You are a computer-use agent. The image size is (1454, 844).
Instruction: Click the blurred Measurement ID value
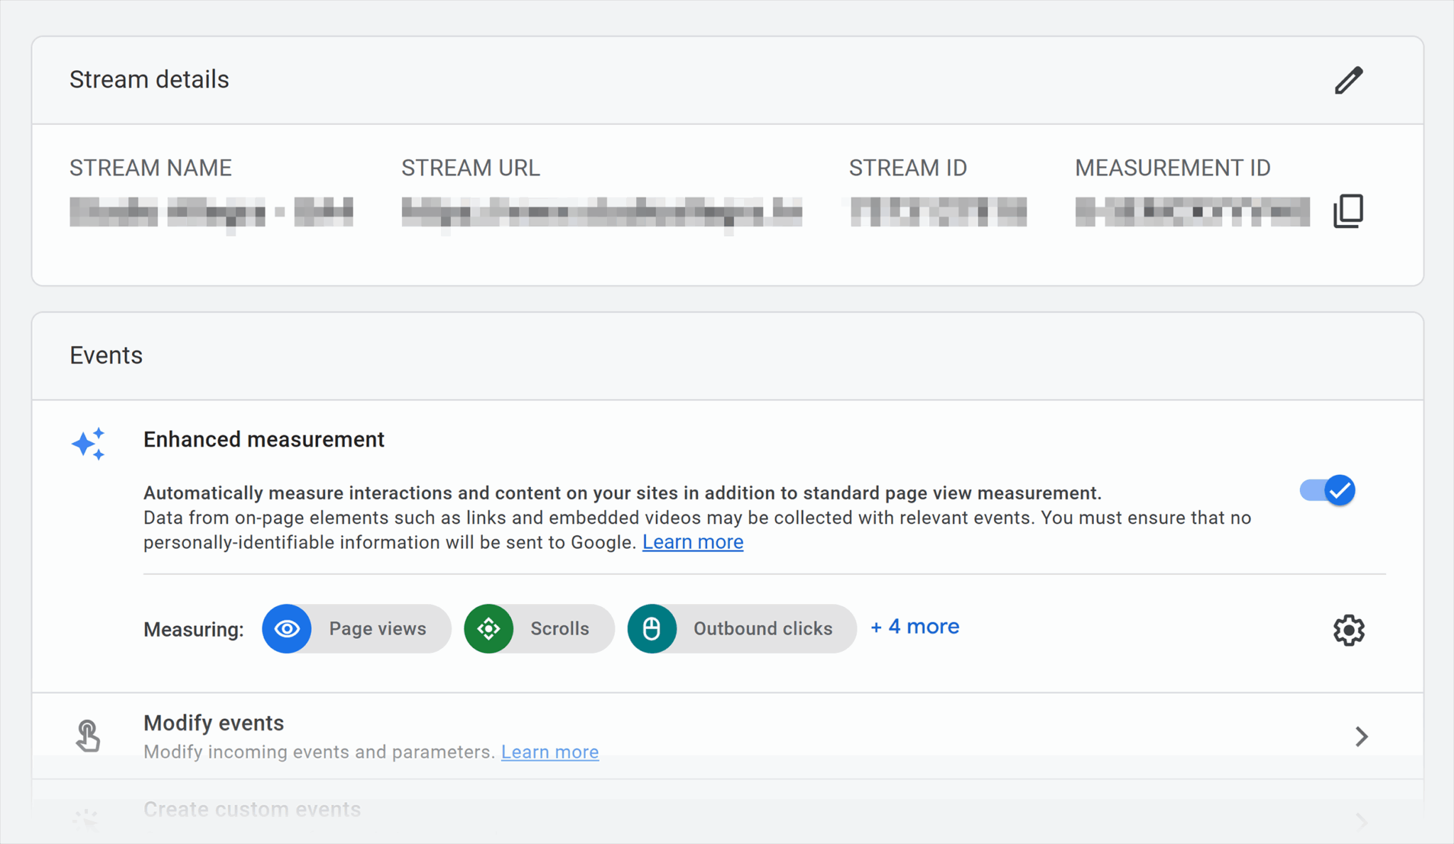tap(1193, 212)
